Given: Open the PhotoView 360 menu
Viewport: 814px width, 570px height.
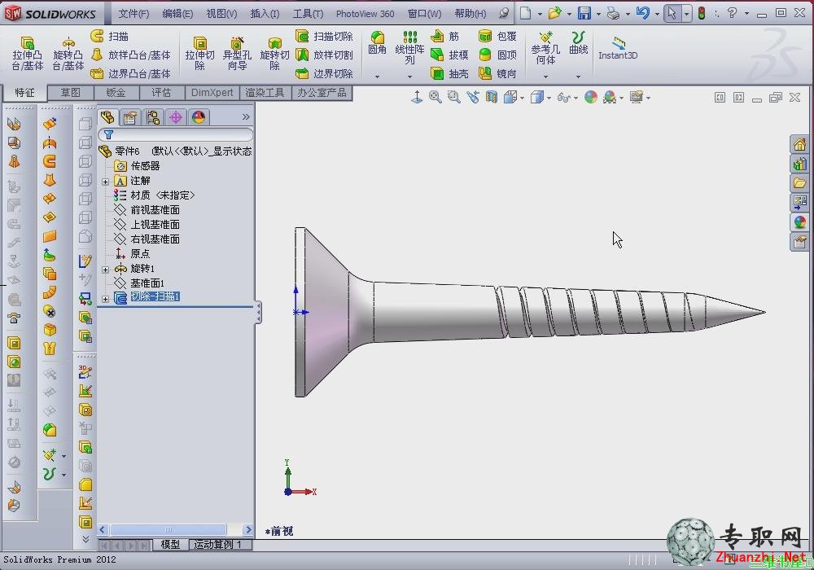Looking at the screenshot, I should 365,14.
